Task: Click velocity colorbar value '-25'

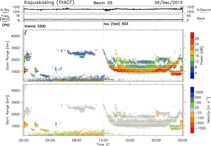Action: [x=198, y=113]
